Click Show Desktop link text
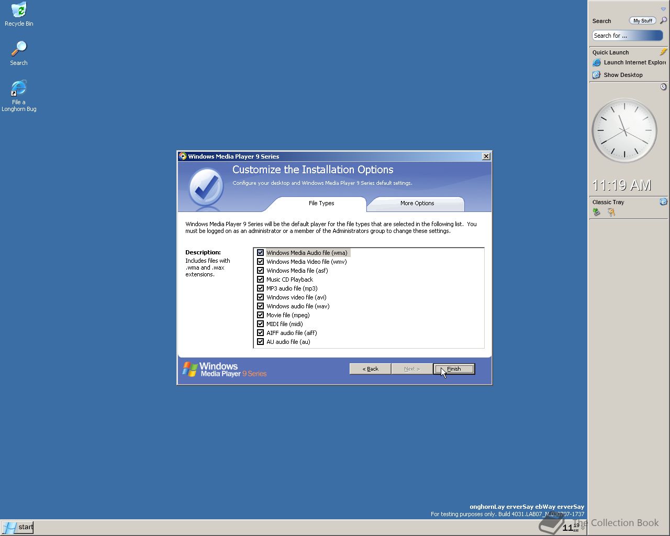The image size is (670, 536). pyautogui.click(x=623, y=75)
